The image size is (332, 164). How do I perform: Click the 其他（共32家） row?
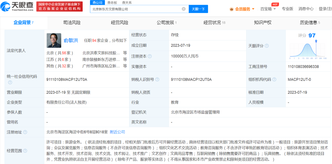click(87, 66)
